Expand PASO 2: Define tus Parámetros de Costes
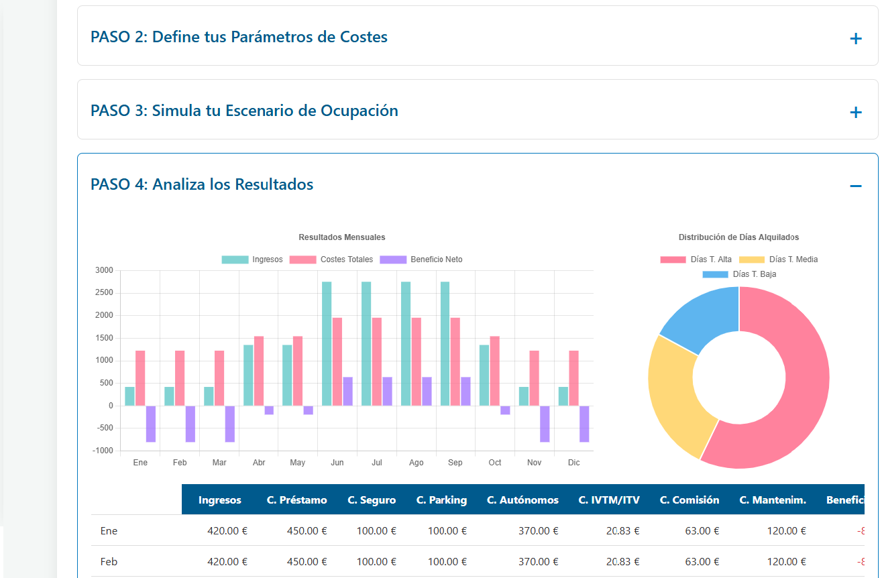The width and height of the screenshot is (880, 578). click(x=239, y=37)
